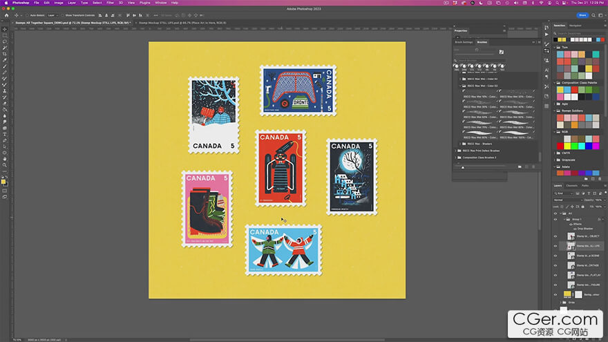Collapse the Composition Class Palette group
Screen dimensions: 608x342
coord(555,83)
